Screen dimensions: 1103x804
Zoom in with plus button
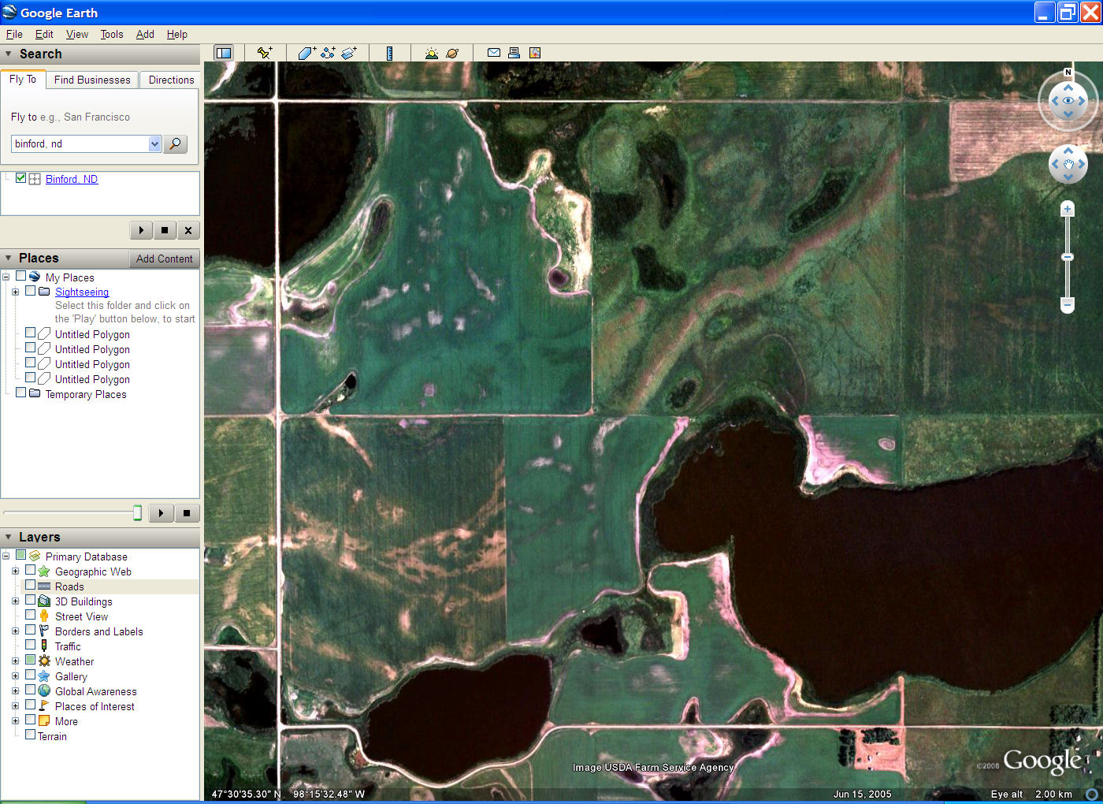pos(1068,209)
